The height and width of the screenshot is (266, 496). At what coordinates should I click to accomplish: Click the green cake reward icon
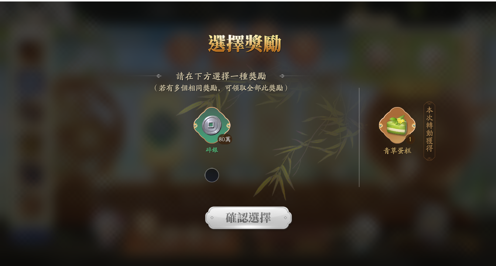(x=397, y=125)
